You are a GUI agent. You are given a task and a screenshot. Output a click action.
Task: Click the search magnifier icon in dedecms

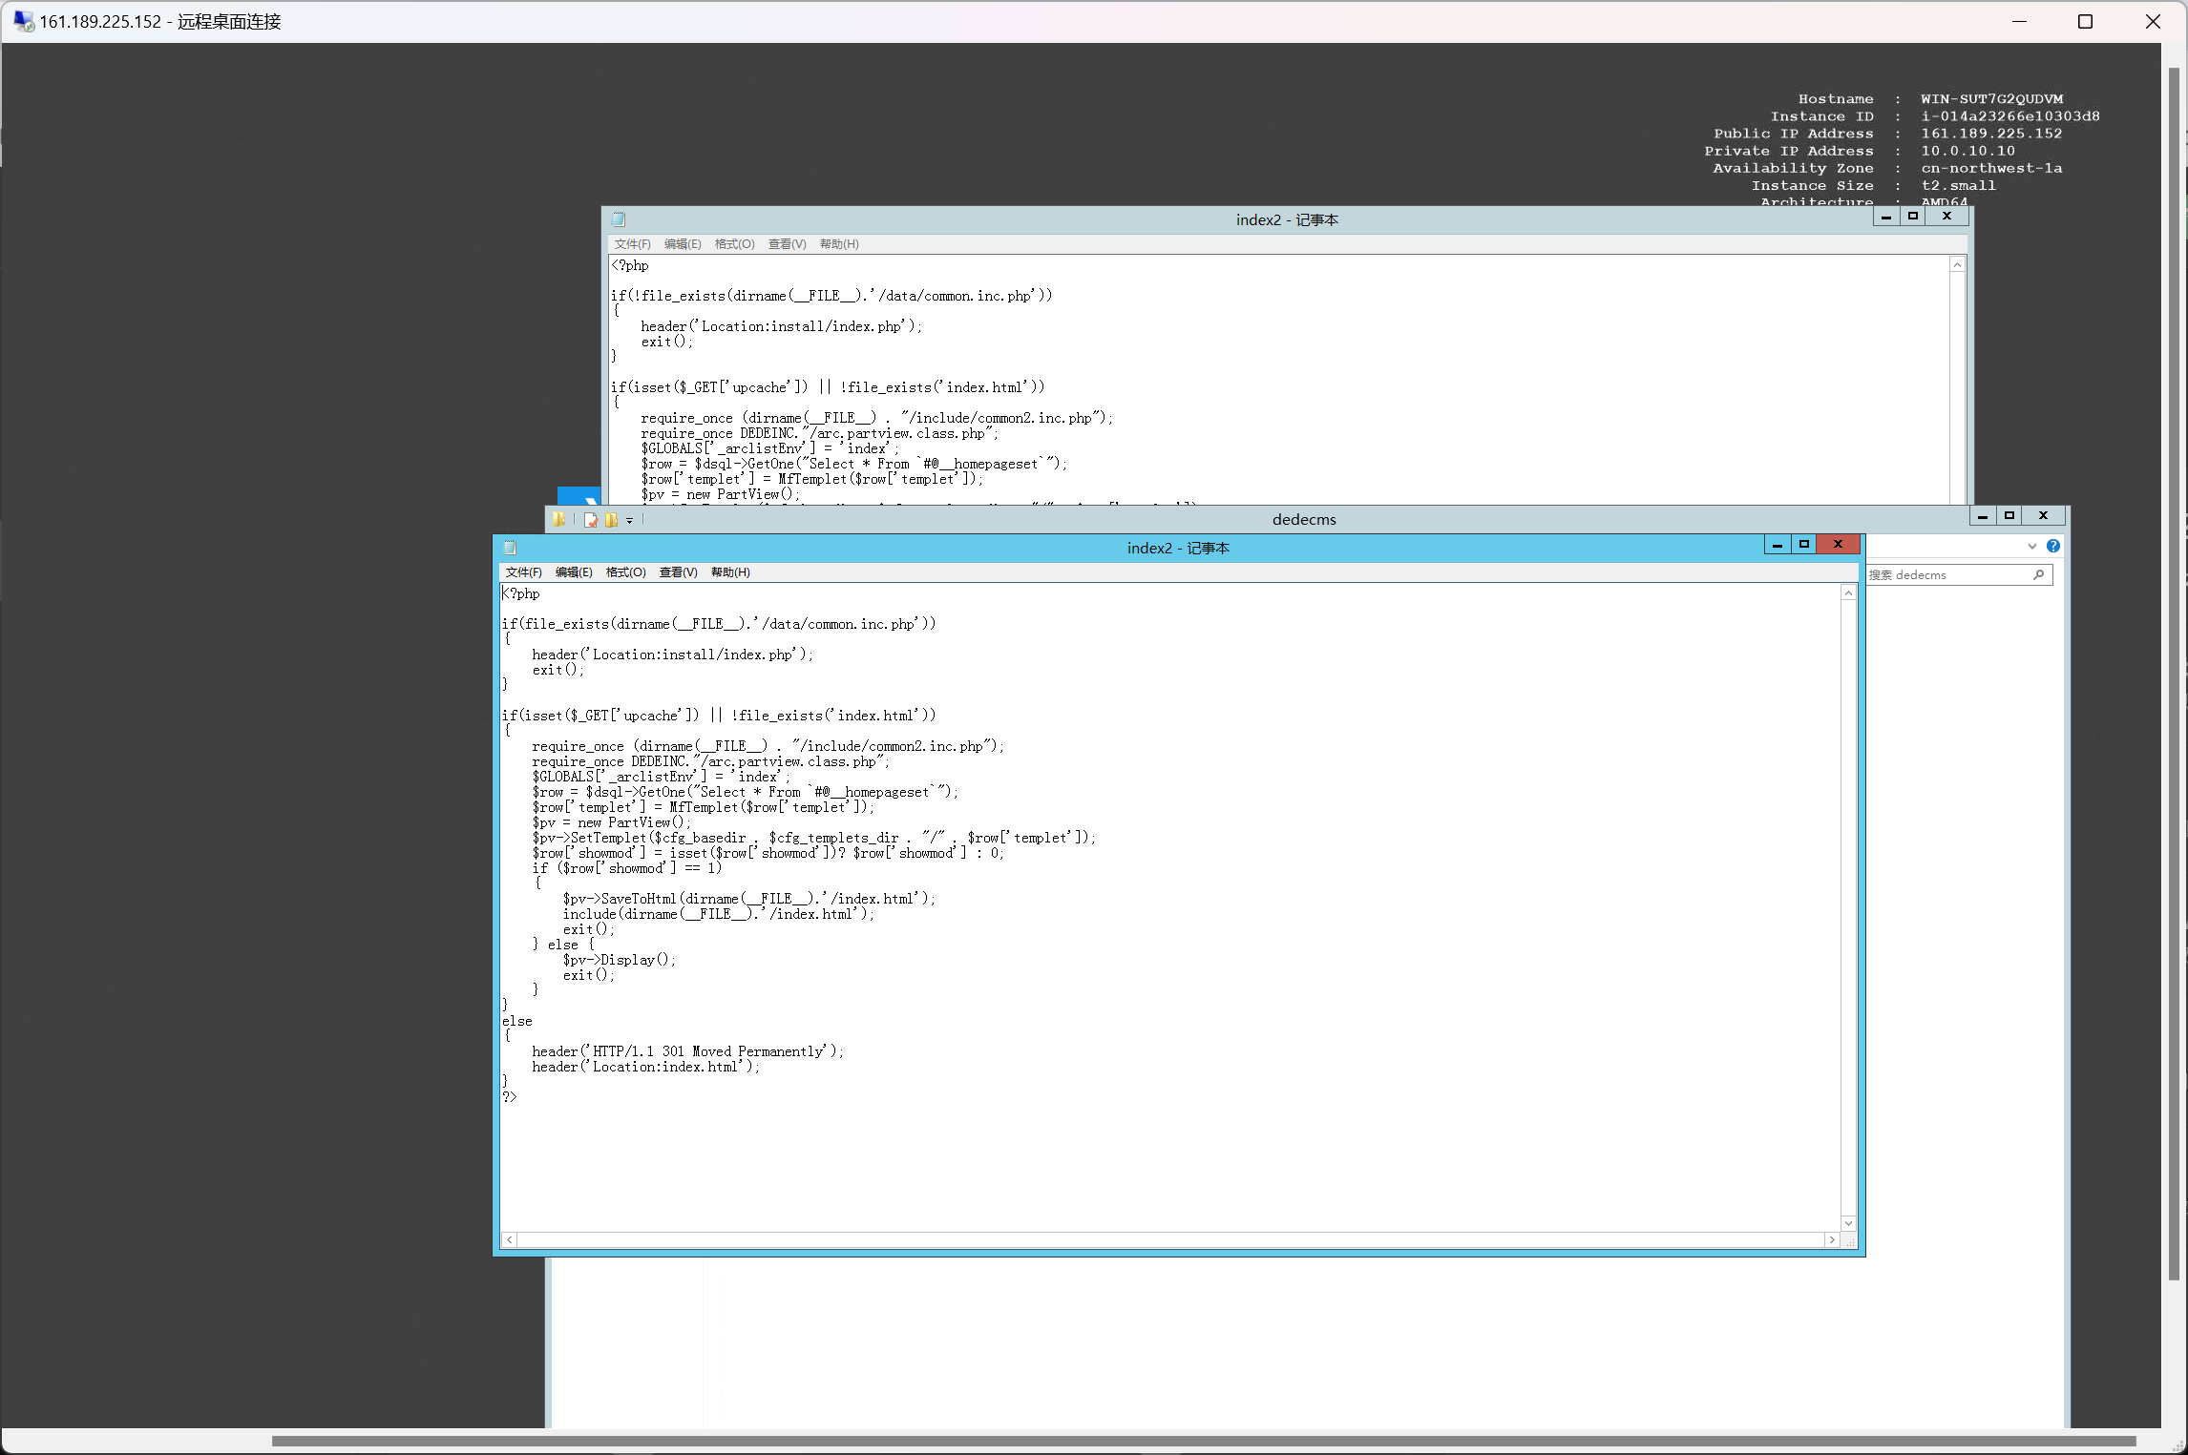point(2038,574)
